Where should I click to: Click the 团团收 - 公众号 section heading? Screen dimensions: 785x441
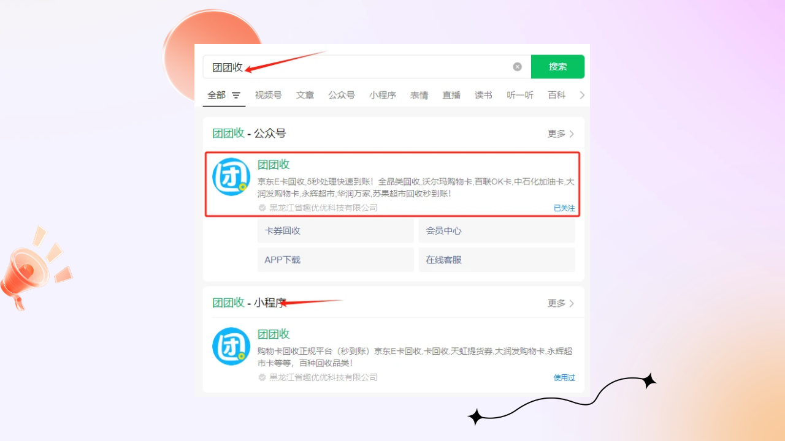tap(249, 134)
